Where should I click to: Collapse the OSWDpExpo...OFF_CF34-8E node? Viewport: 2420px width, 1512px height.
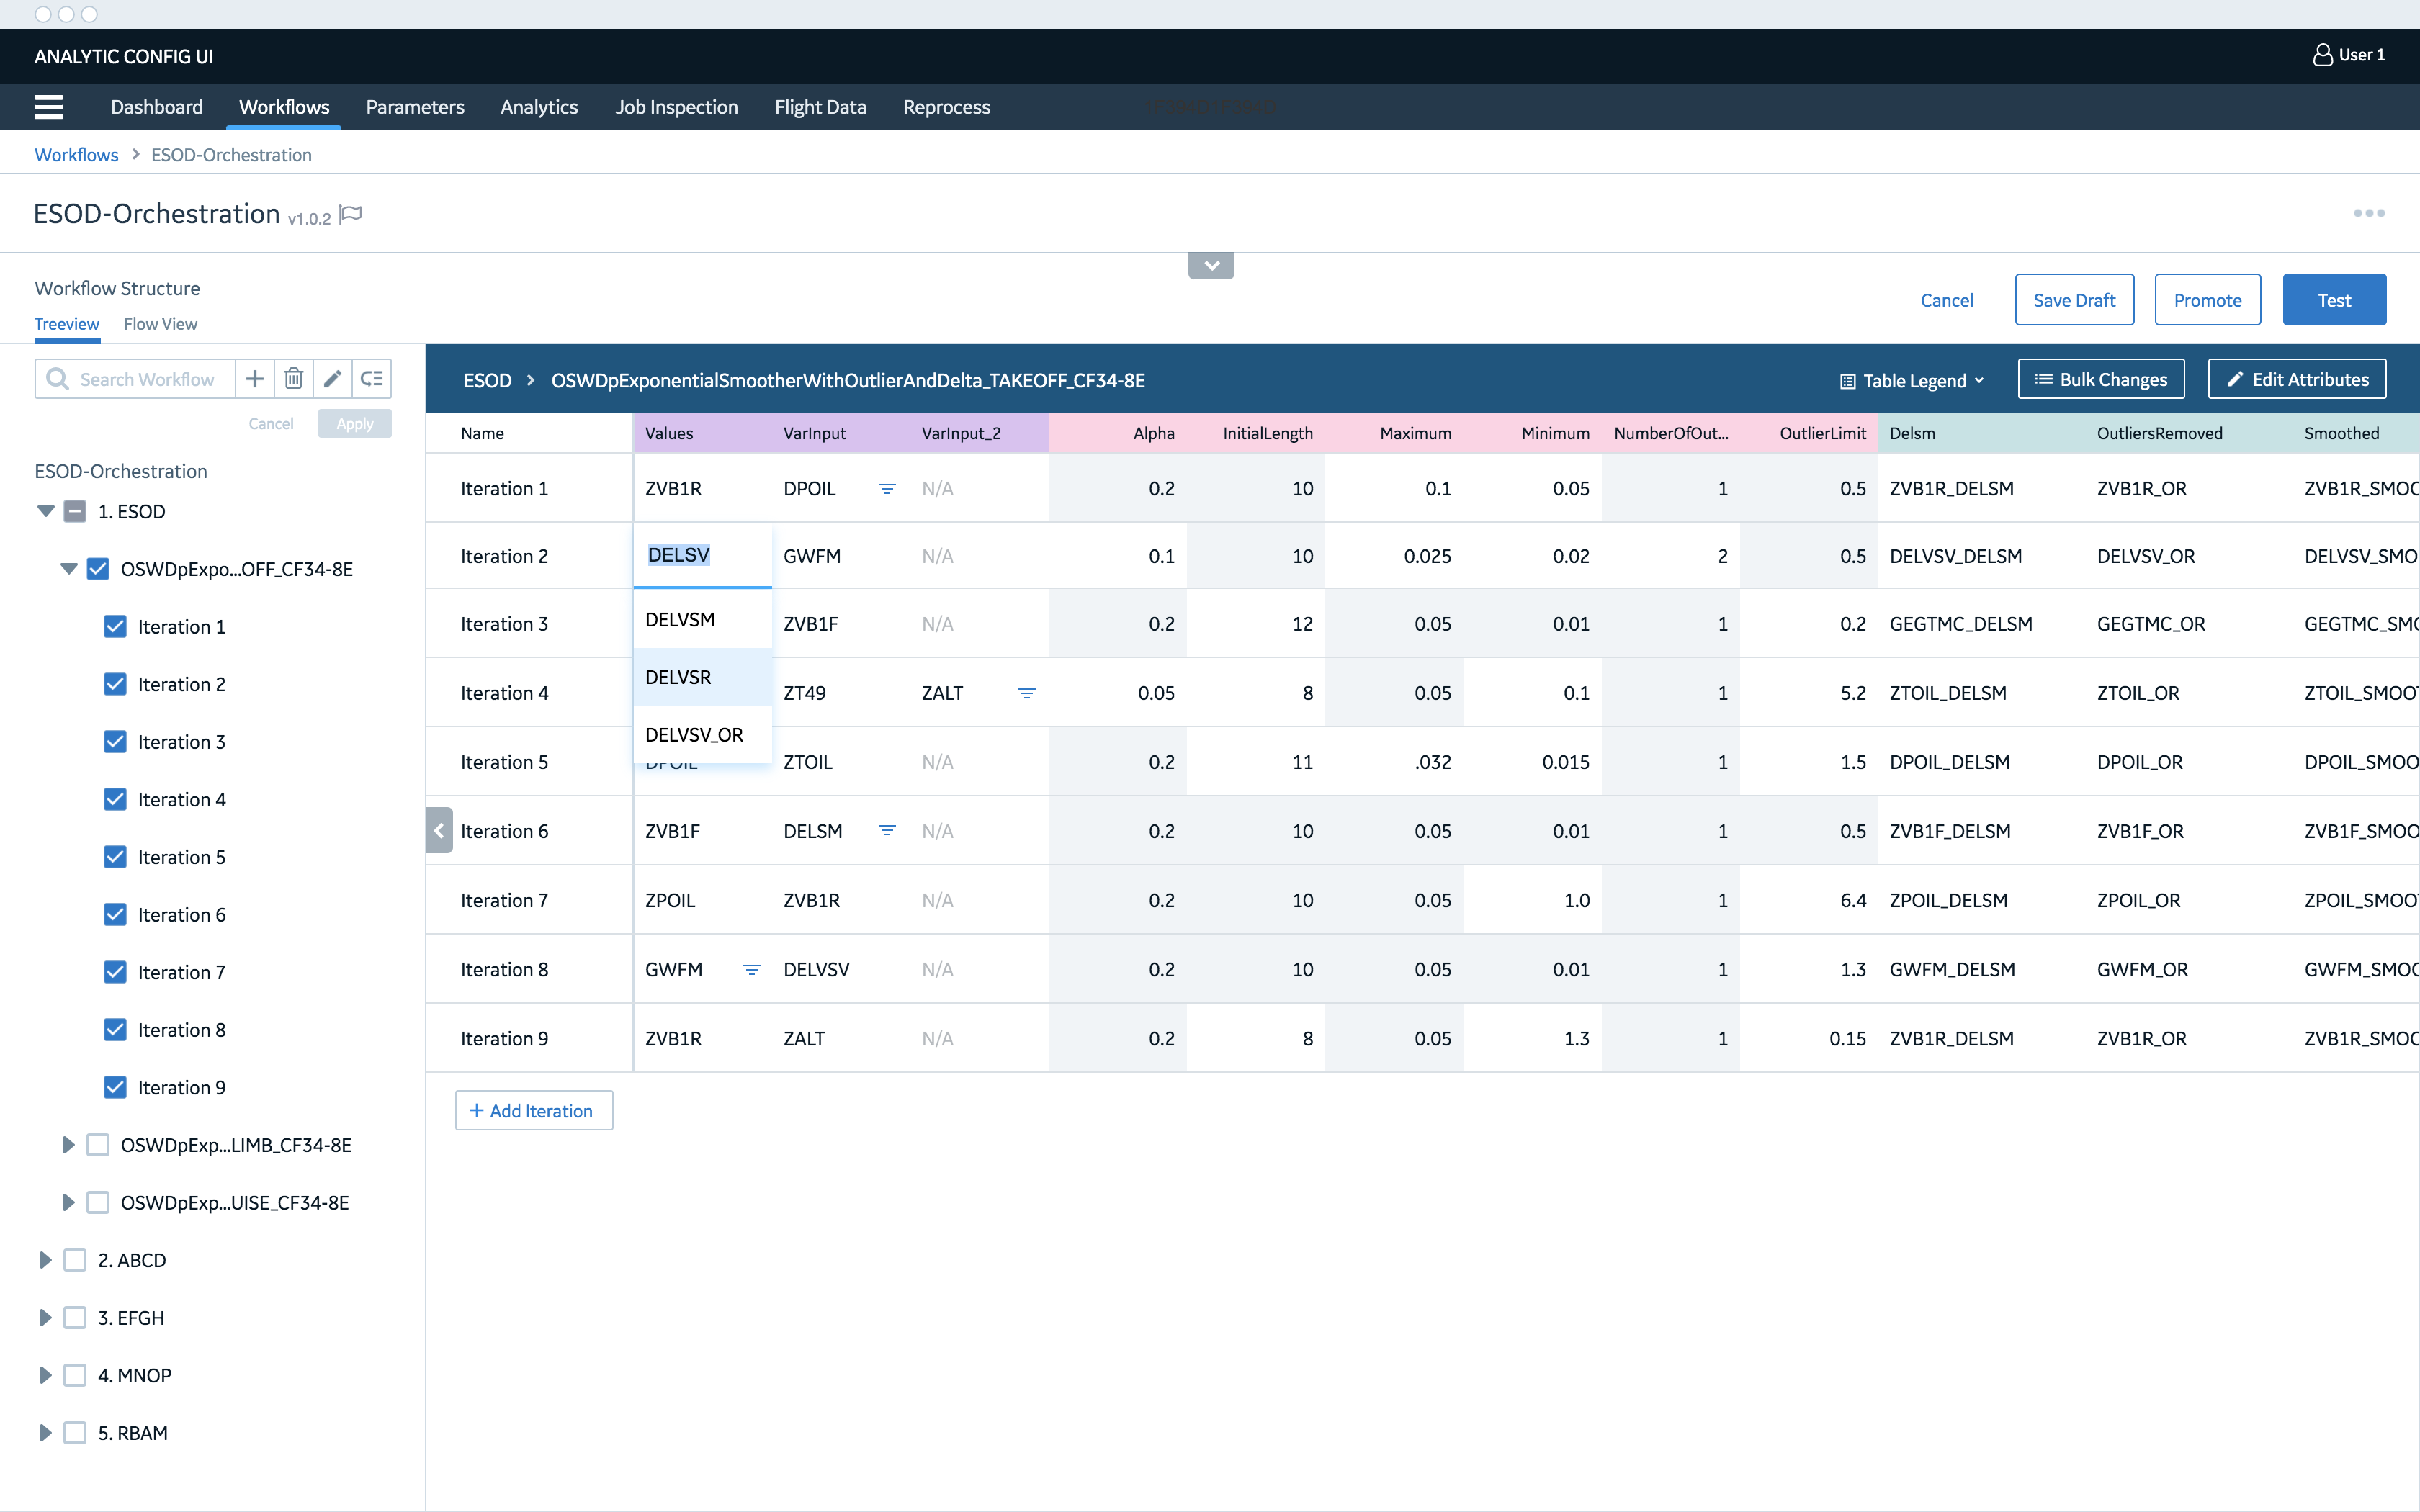tap(68, 569)
